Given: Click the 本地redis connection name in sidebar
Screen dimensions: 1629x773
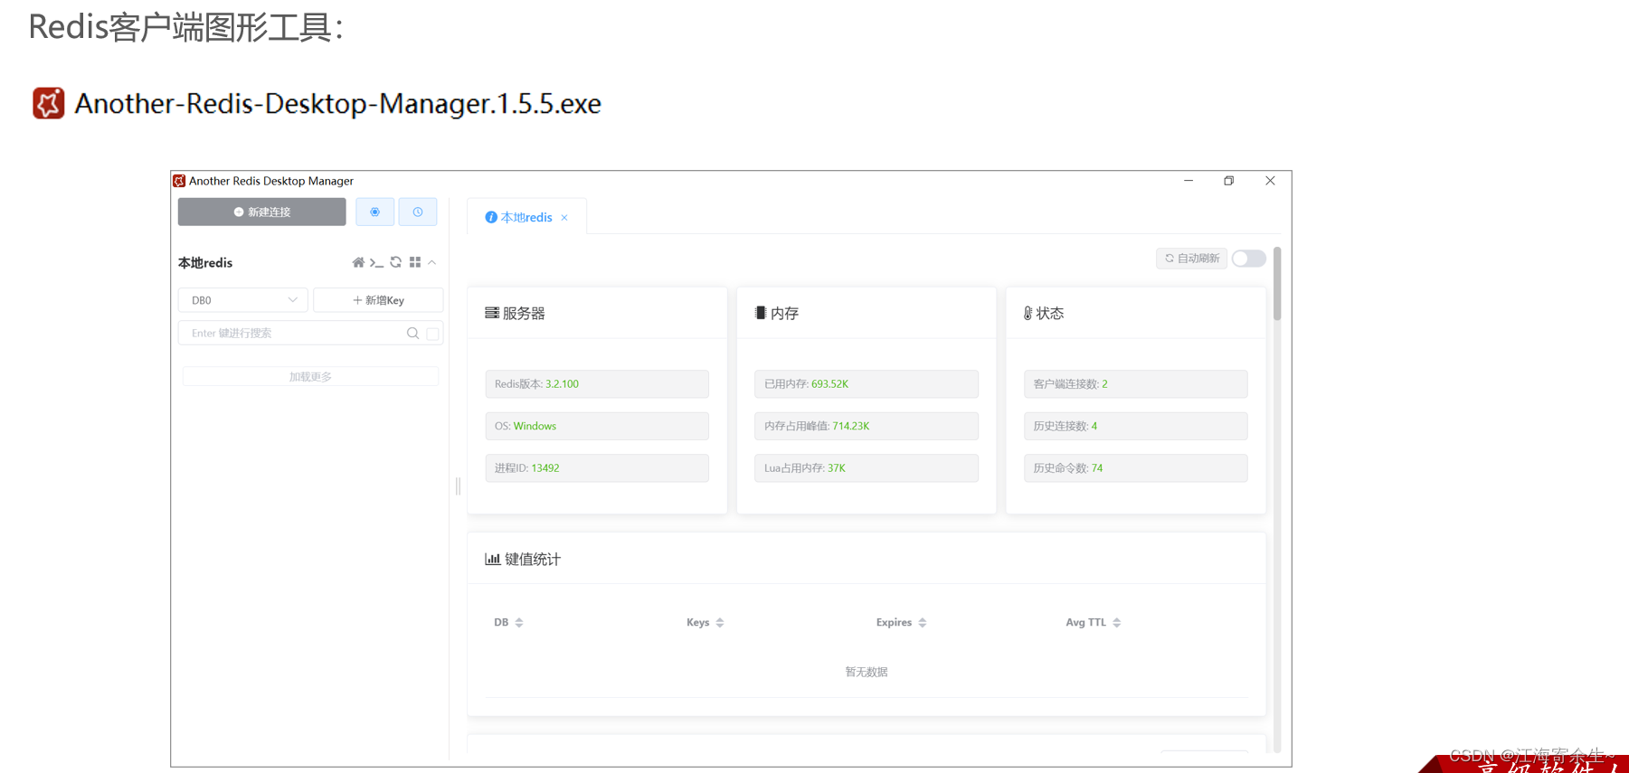Looking at the screenshot, I should click(205, 263).
